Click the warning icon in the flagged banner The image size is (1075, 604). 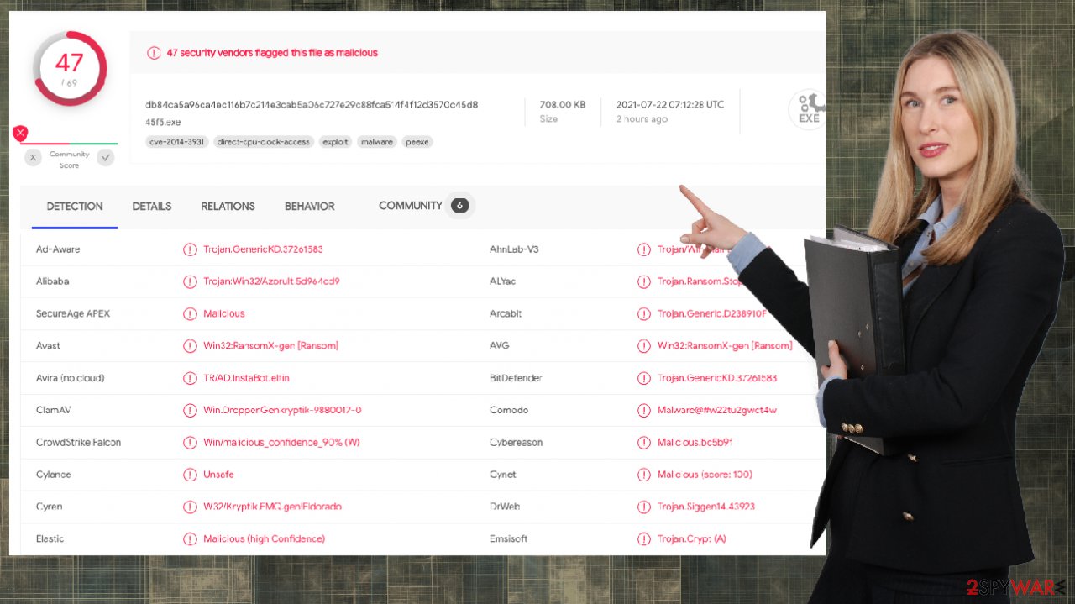click(x=154, y=53)
